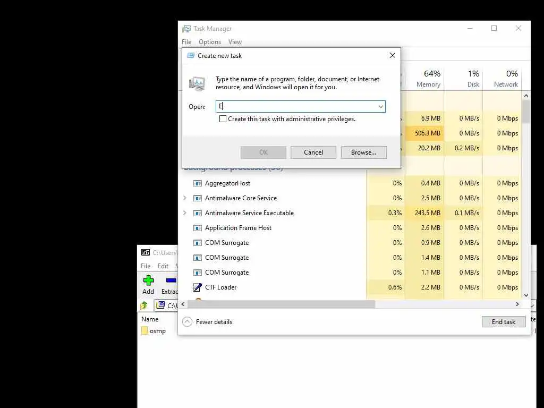Select the COM Surrogate 1.1 MB row
Screen dimensions: 544x408
[351, 273]
